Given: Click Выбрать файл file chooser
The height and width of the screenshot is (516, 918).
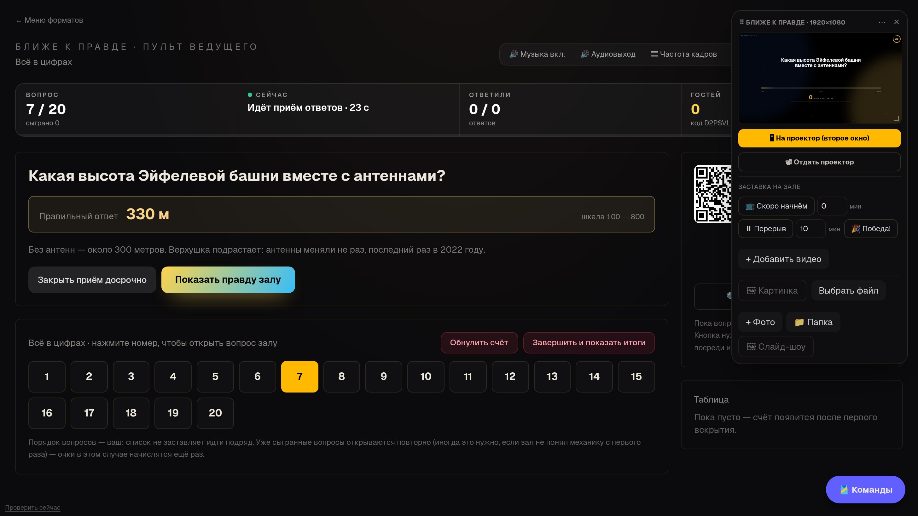Looking at the screenshot, I should pyautogui.click(x=848, y=290).
